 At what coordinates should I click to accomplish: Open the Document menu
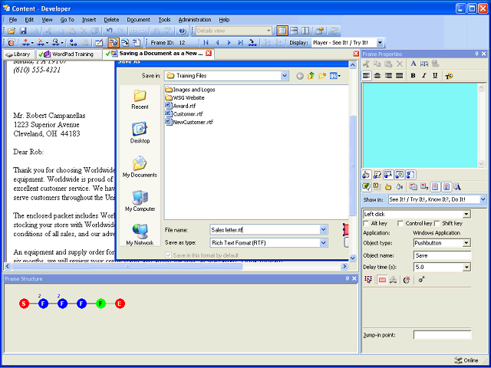click(138, 19)
